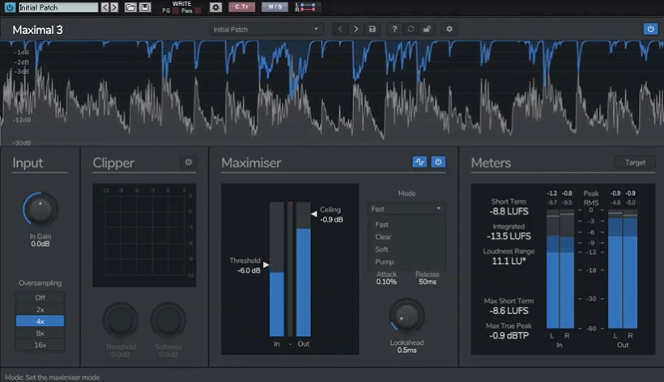664x382 pixels.
Task: Toggle Maximal 3 main bypass power button
Action: pos(649,29)
